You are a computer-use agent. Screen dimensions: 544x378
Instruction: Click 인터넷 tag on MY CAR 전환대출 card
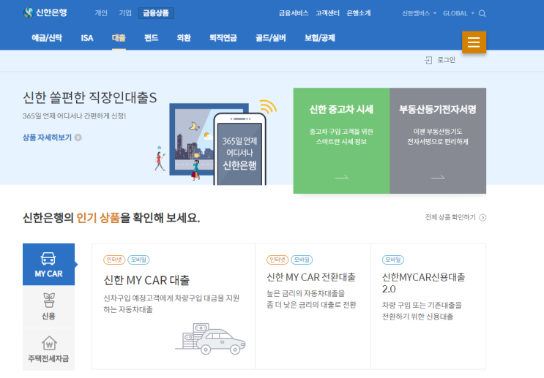click(x=277, y=260)
